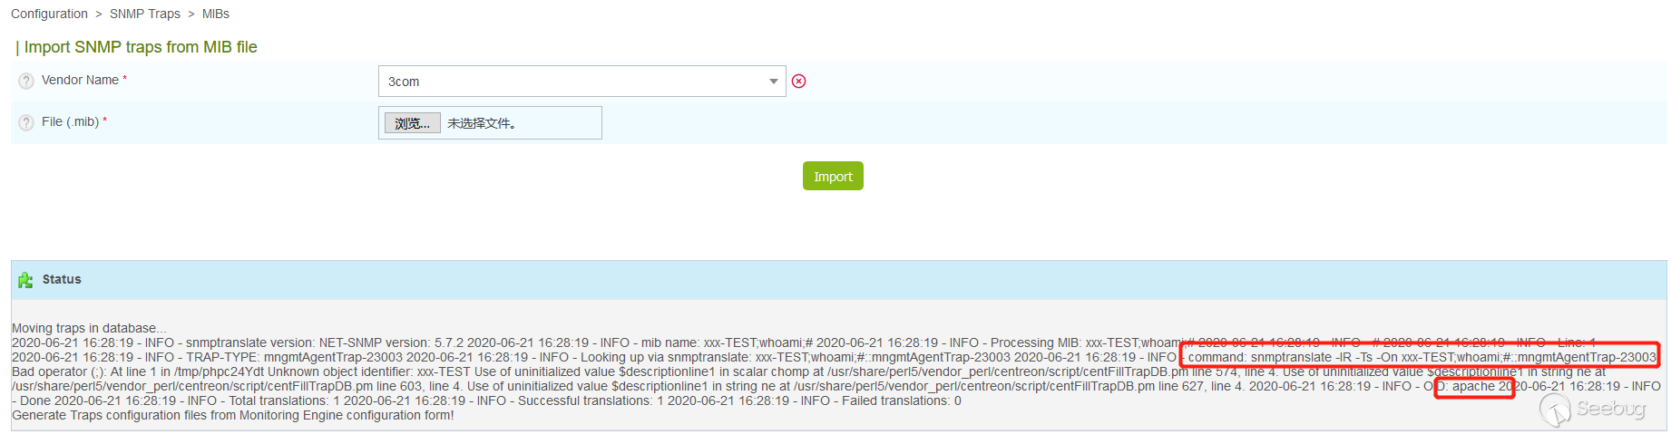Click the File (.mib) help icon
The width and height of the screenshot is (1671, 434).
pyautogui.click(x=26, y=122)
